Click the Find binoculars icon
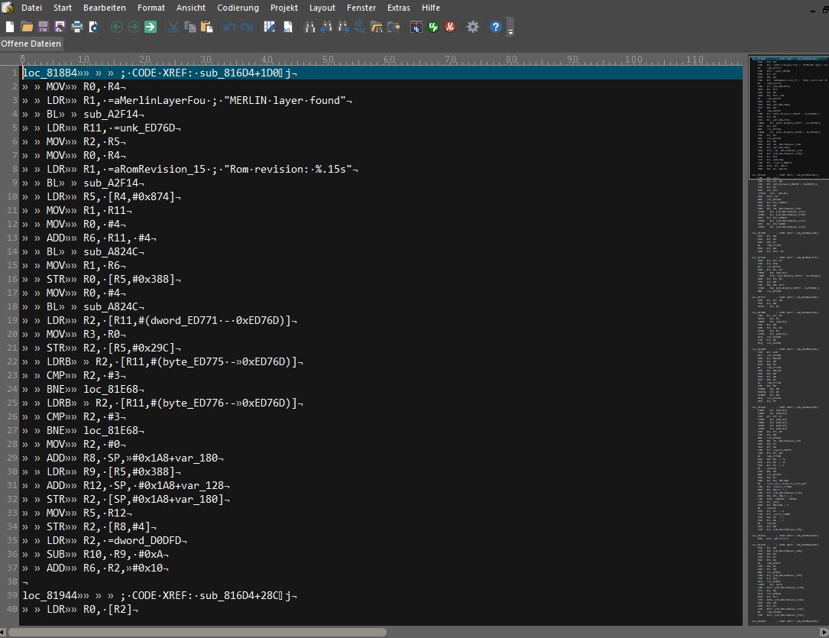Image resolution: width=829 pixels, height=638 pixels. [x=310, y=27]
